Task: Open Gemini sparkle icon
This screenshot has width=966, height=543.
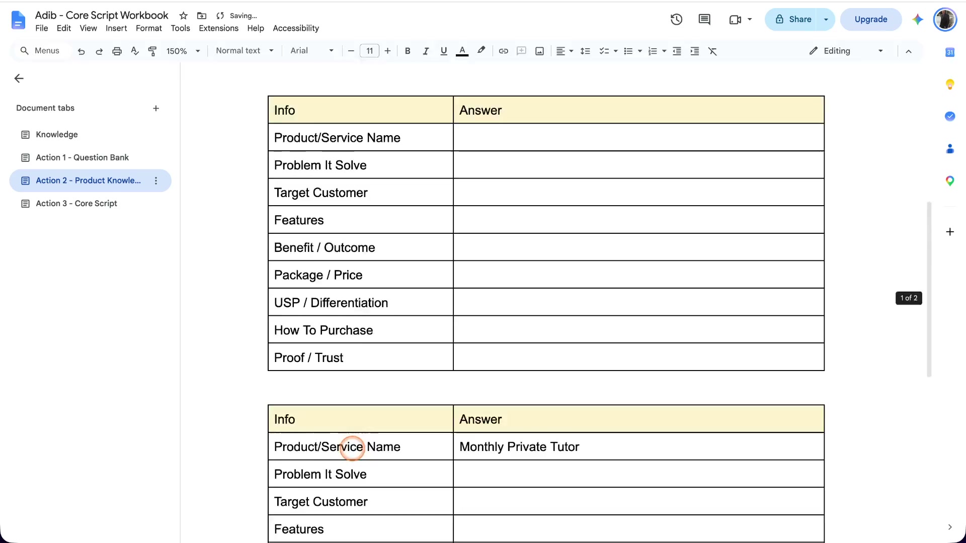Action: [918, 20]
